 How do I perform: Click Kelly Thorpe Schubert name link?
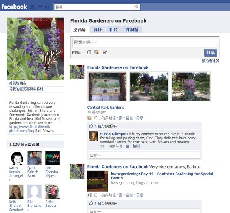(16, 206)
